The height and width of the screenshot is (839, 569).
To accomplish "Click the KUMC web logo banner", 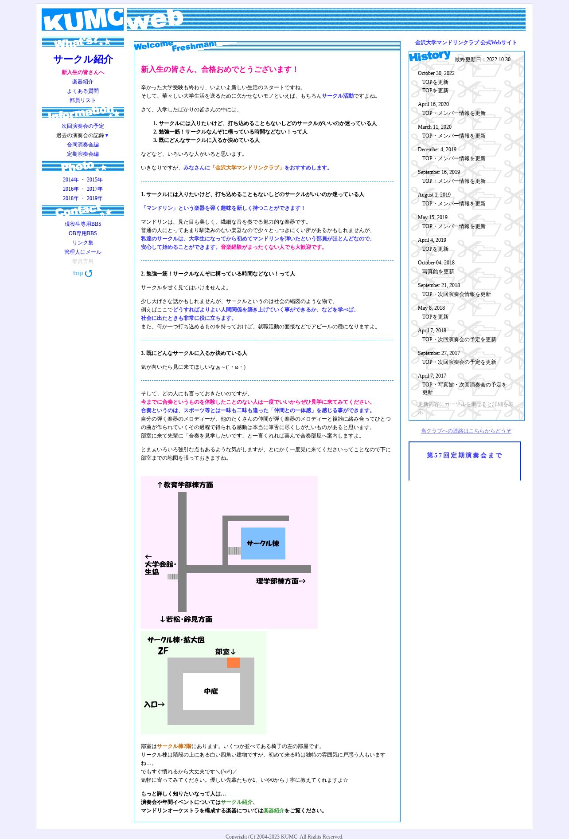I will tap(284, 20).
